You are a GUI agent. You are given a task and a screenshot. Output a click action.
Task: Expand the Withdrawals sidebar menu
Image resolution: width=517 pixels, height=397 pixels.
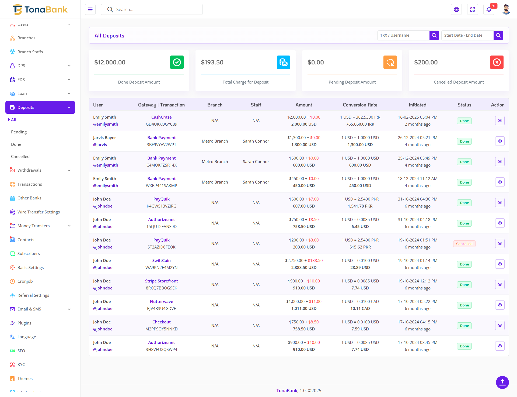tap(40, 170)
